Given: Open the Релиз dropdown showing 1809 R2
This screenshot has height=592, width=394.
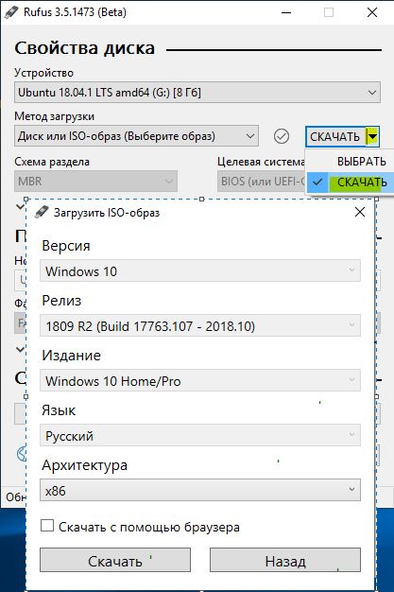Looking at the screenshot, I should 200,326.
